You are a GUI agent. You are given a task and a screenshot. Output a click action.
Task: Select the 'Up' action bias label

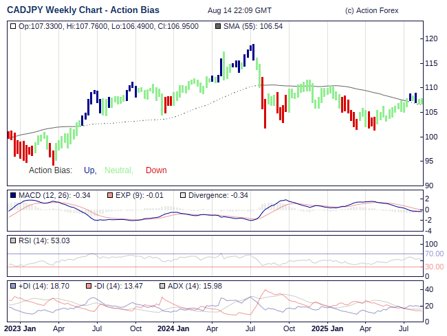pos(89,170)
